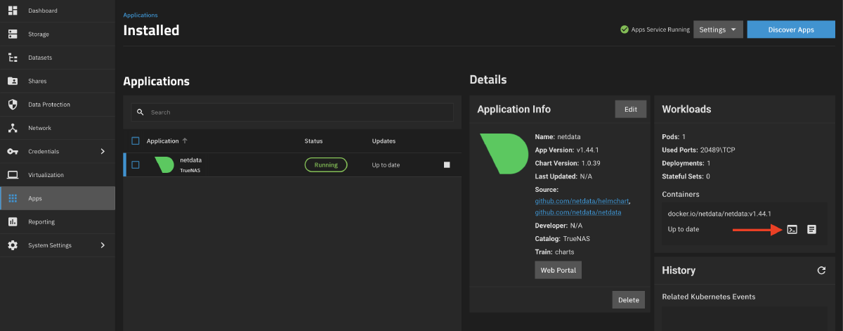This screenshot has height=331, width=843.
Task: Click the search magnifier icon
Action: click(140, 112)
